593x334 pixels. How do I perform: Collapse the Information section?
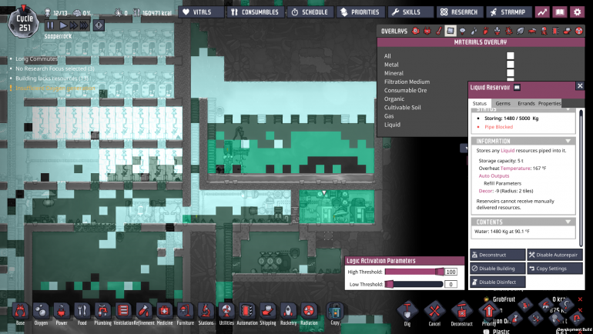(x=568, y=141)
